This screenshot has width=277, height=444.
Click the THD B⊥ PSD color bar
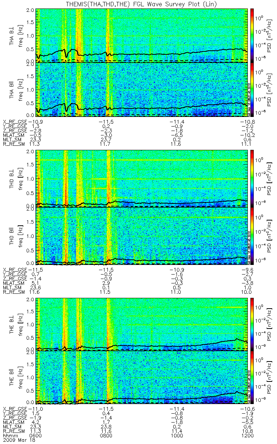(252, 178)
